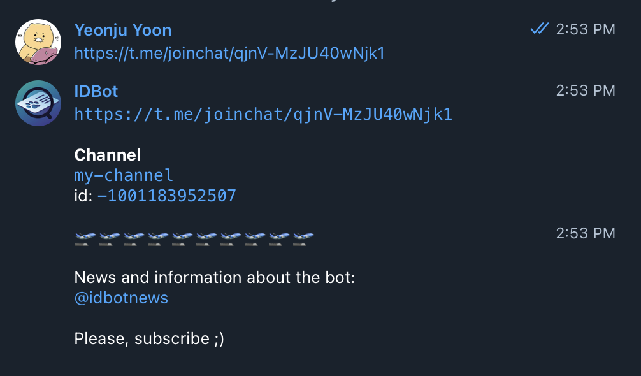
Task: Click the 2:53 PM timestamp on Yeonju's message
Action: 585,28
